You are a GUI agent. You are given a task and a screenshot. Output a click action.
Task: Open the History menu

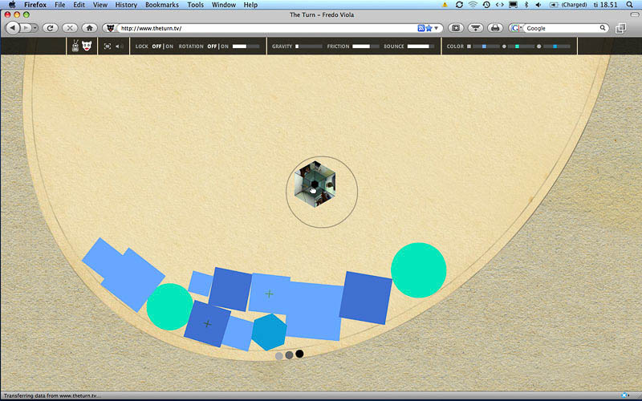pyautogui.click(x=126, y=5)
